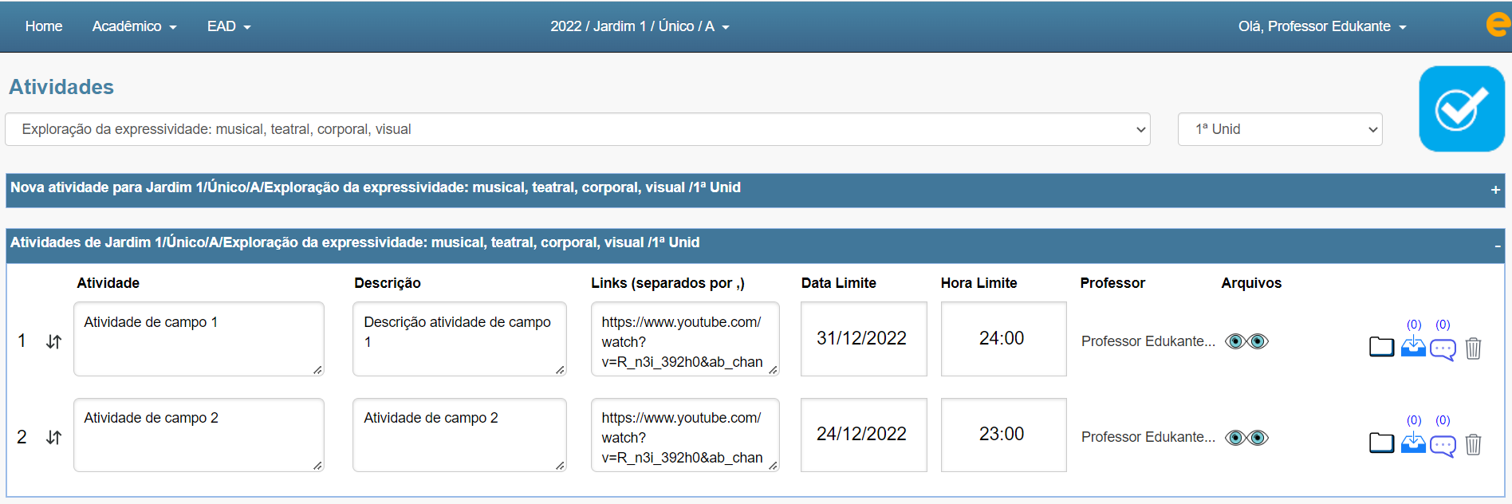The image size is (1512, 504).
Task: Click Professor Edukante... in second activity row
Action: (x=1148, y=437)
